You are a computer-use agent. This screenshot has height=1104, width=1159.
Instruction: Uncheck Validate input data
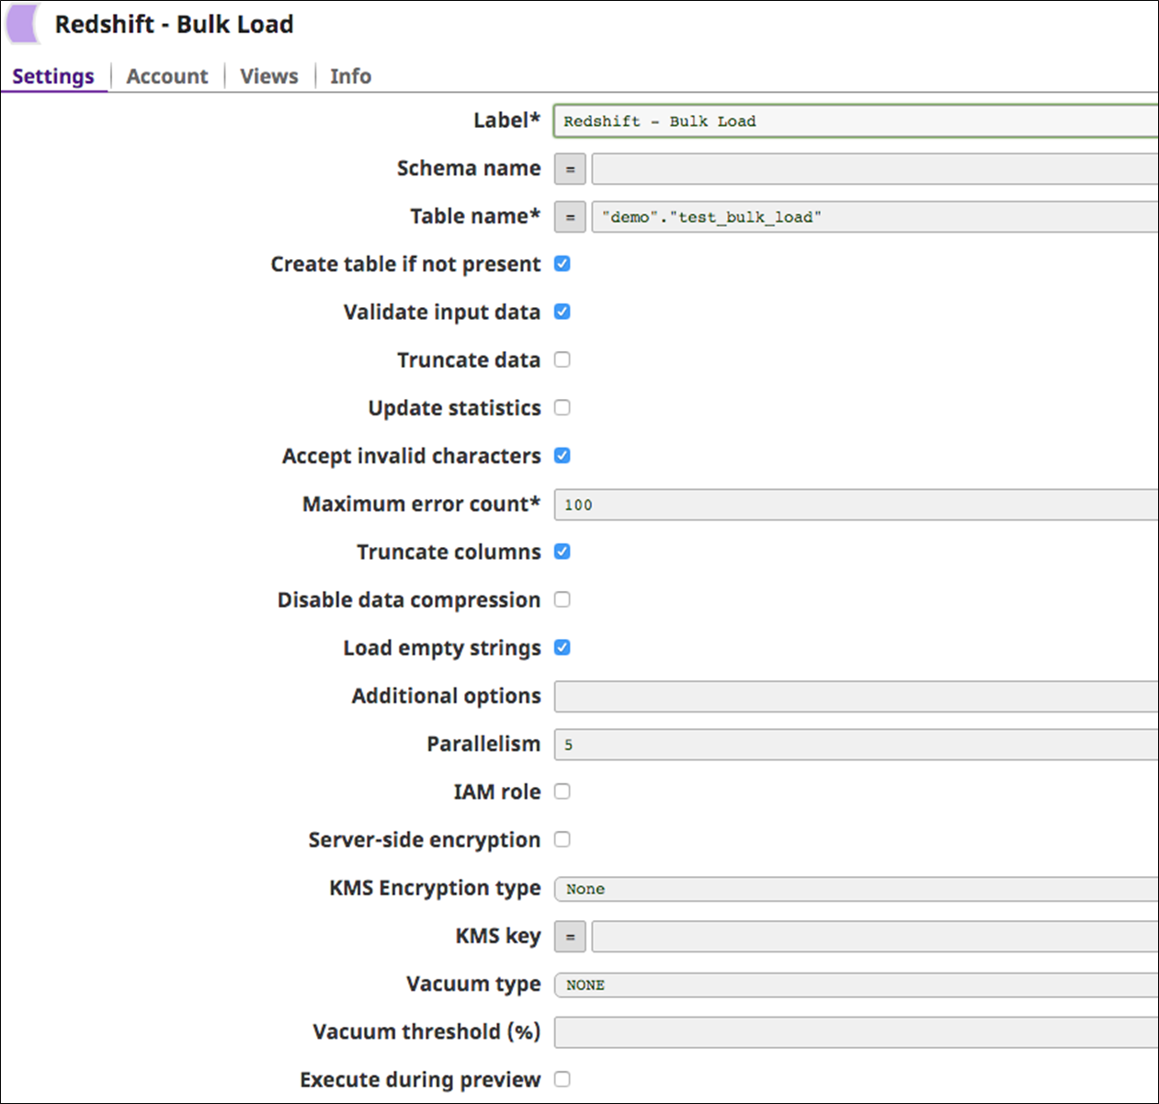(562, 312)
